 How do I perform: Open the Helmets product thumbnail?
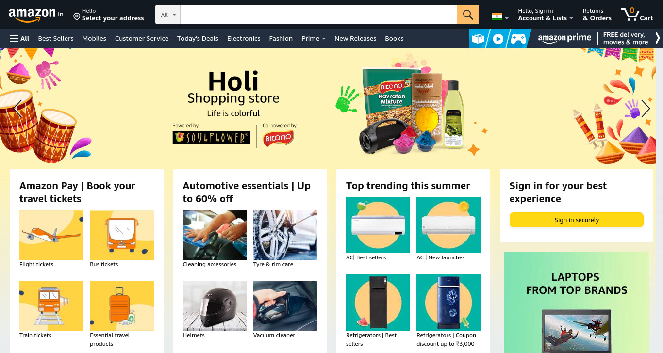pos(215,306)
